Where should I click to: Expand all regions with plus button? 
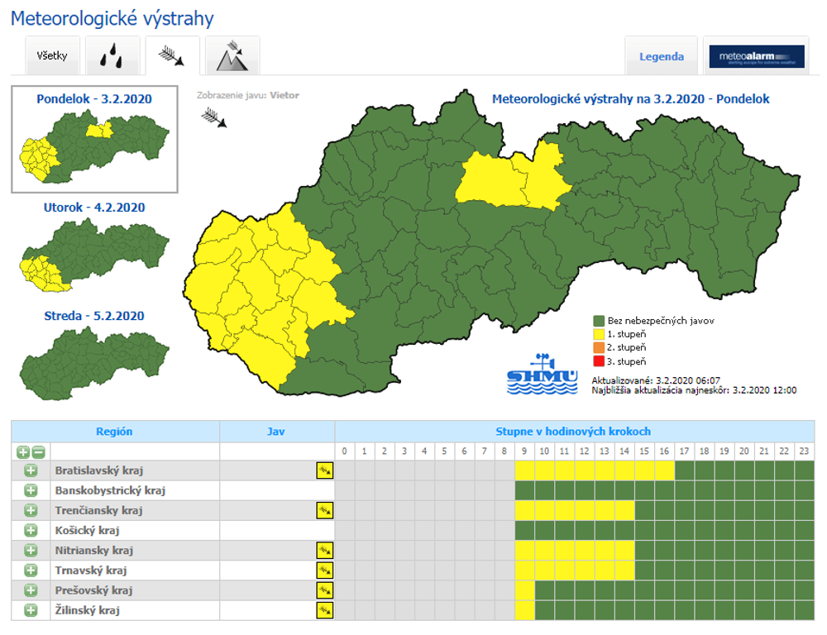point(22,452)
